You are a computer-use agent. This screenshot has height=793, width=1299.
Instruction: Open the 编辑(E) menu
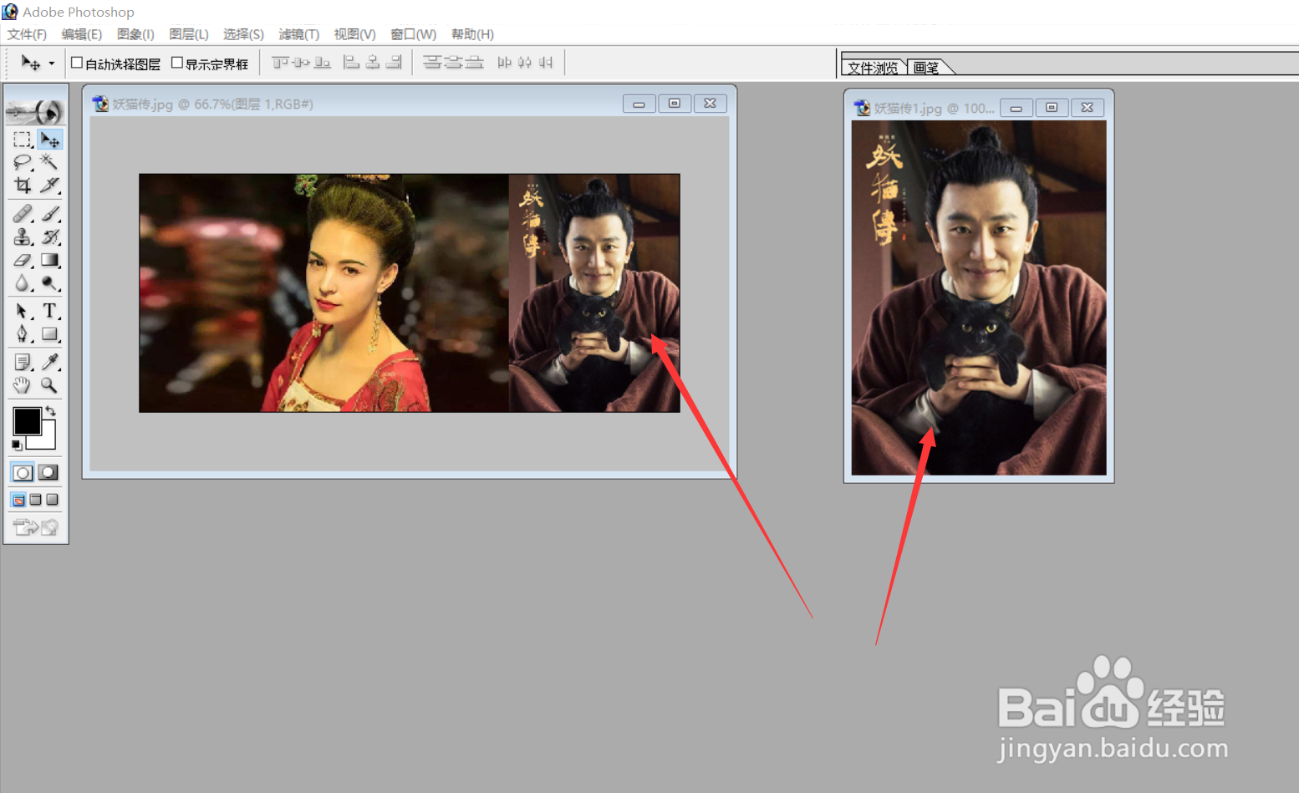[81, 34]
